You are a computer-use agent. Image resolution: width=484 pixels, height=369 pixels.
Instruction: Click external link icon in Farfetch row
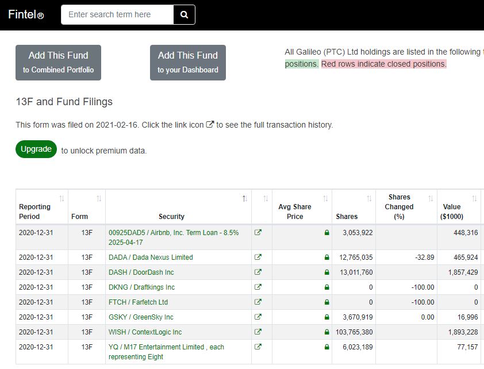[x=258, y=302]
